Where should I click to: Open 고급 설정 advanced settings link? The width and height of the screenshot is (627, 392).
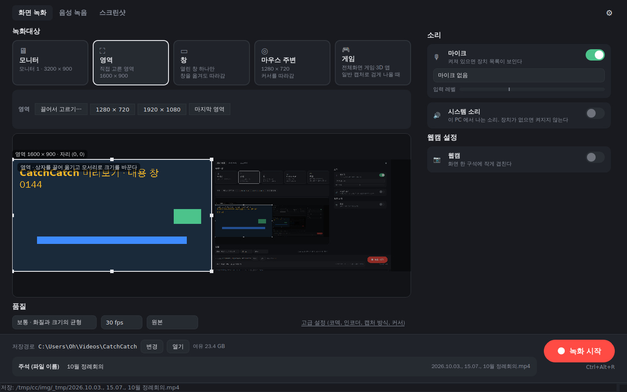tap(353, 323)
